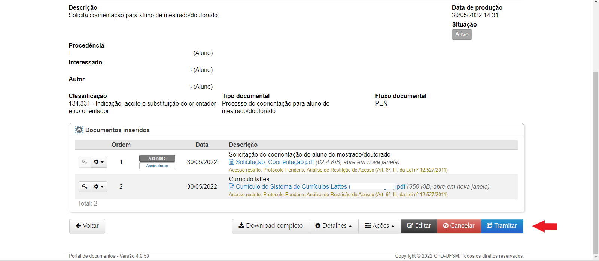Click the key icon for document 1
This screenshot has height=261, width=599.
coord(85,162)
